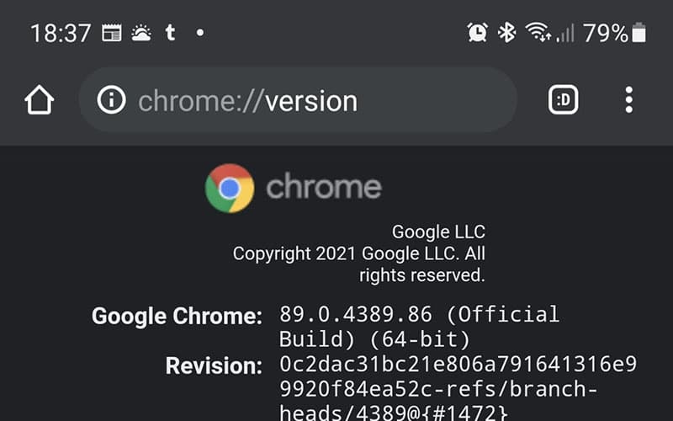Tap the 18:37 clock time
The height and width of the screenshot is (421, 673).
click(x=61, y=34)
